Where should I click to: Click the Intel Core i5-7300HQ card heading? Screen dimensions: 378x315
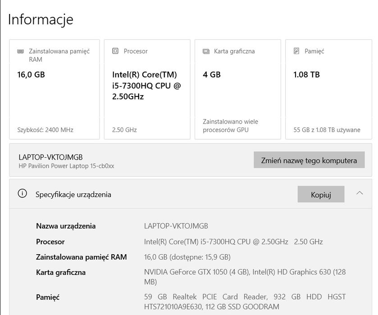point(146,85)
